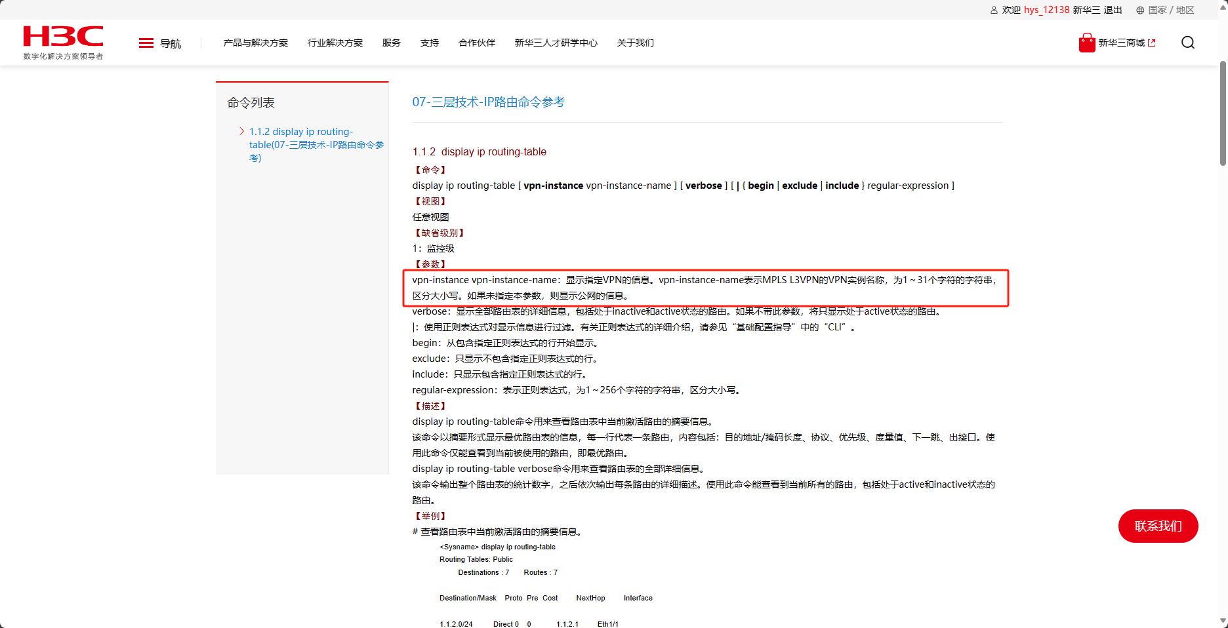Screen dimensions: 1228x628
Task: Open the hamburger navigation menu icon
Action: pos(146,43)
